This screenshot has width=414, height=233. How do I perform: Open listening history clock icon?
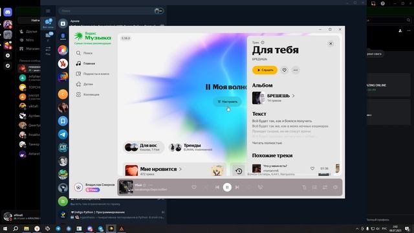[239, 171]
